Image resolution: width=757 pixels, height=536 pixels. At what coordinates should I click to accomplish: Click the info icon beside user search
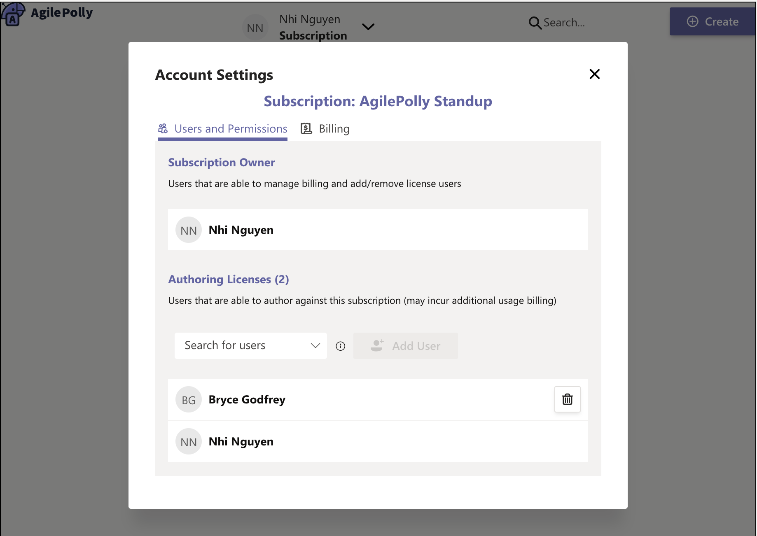click(x=340, y=346)
